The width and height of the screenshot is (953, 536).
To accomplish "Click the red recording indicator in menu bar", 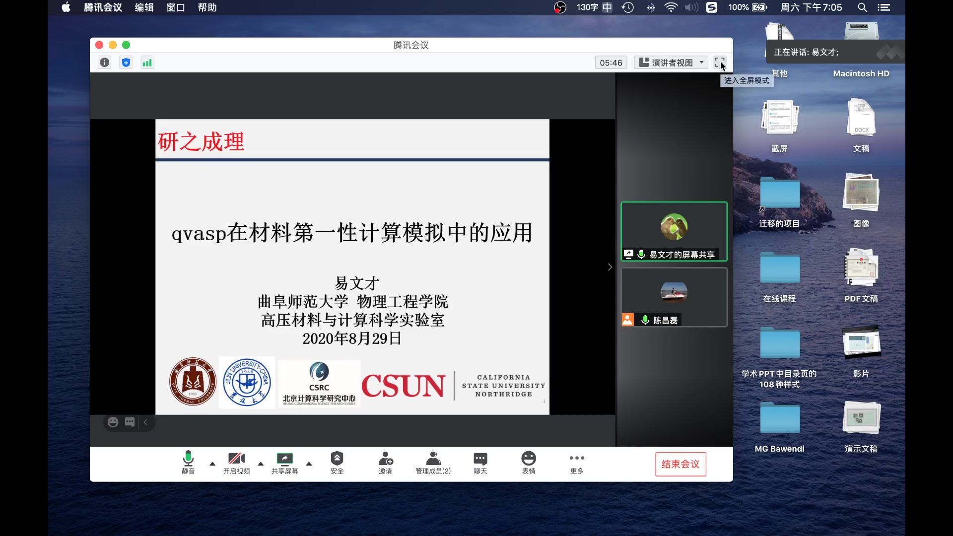I will pyautogui.click(x=560, y=7).
